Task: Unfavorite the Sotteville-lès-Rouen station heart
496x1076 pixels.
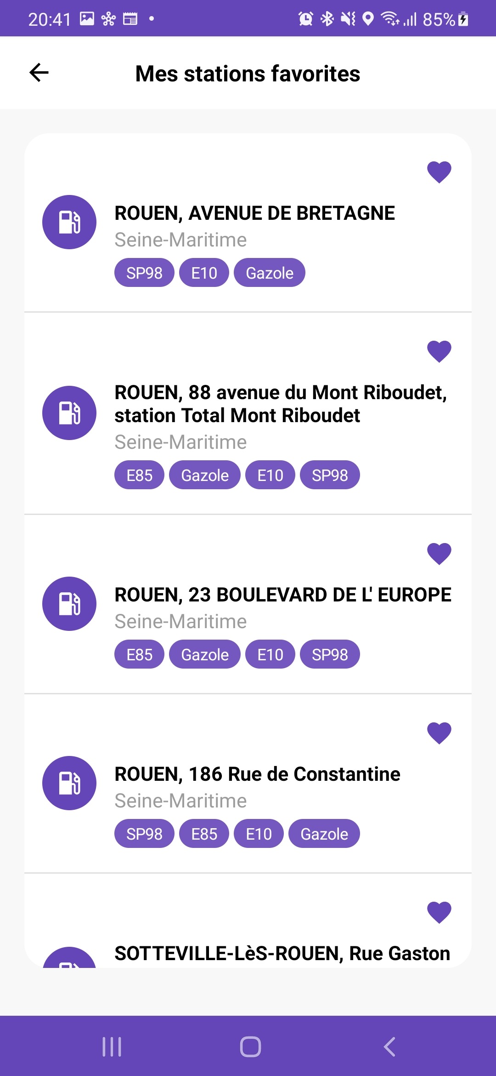Action: (x=439, y=913)
